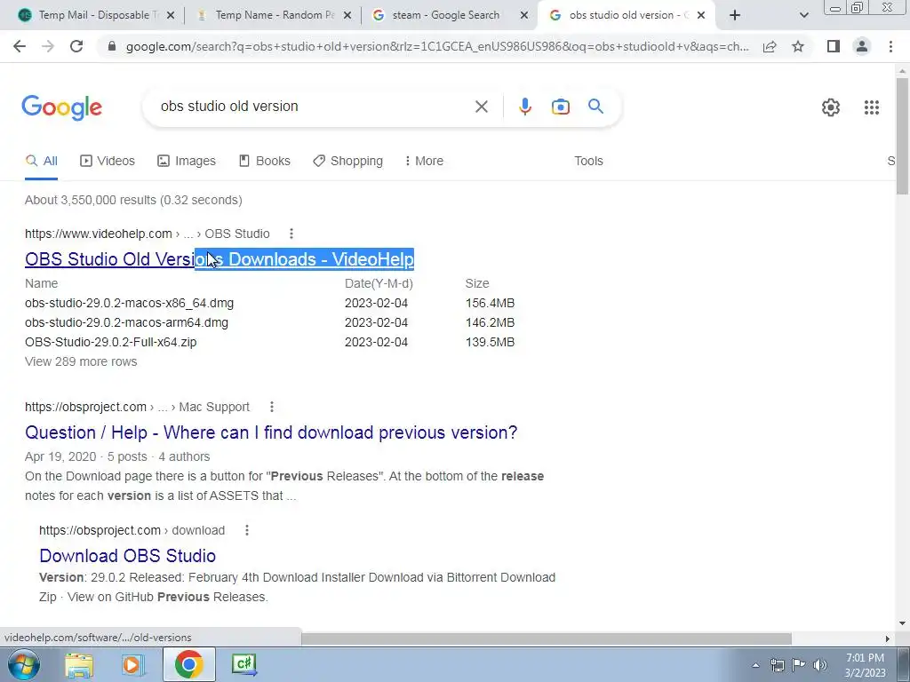Screen dimensions: 910x682
Task: Click the scroll down arrow
Action: [902, 623]
